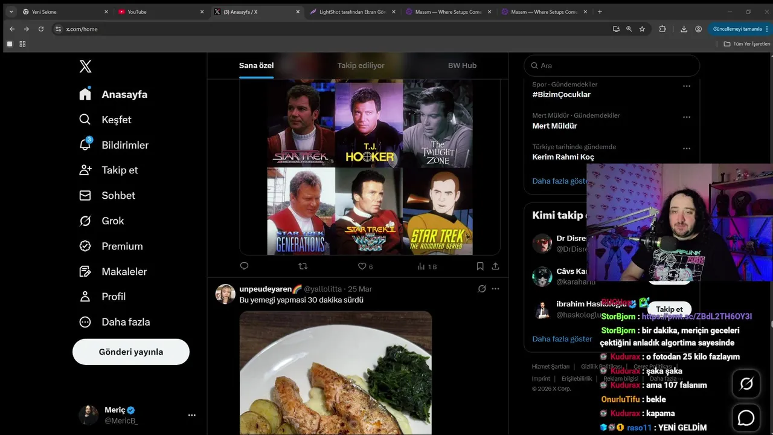This screenshot has height=435, width=773.
Task: Open more options for #BizimÇocuklar trend
Action: pos(687,86)
